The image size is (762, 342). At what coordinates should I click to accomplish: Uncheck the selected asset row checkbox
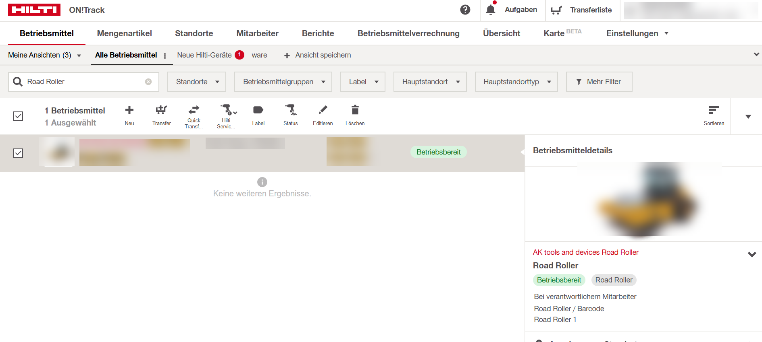pos(18,153)
